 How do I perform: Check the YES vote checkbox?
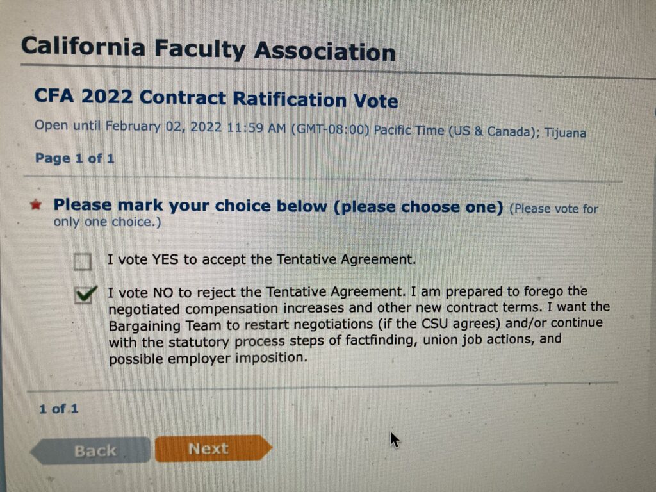[x=82, y=261]
